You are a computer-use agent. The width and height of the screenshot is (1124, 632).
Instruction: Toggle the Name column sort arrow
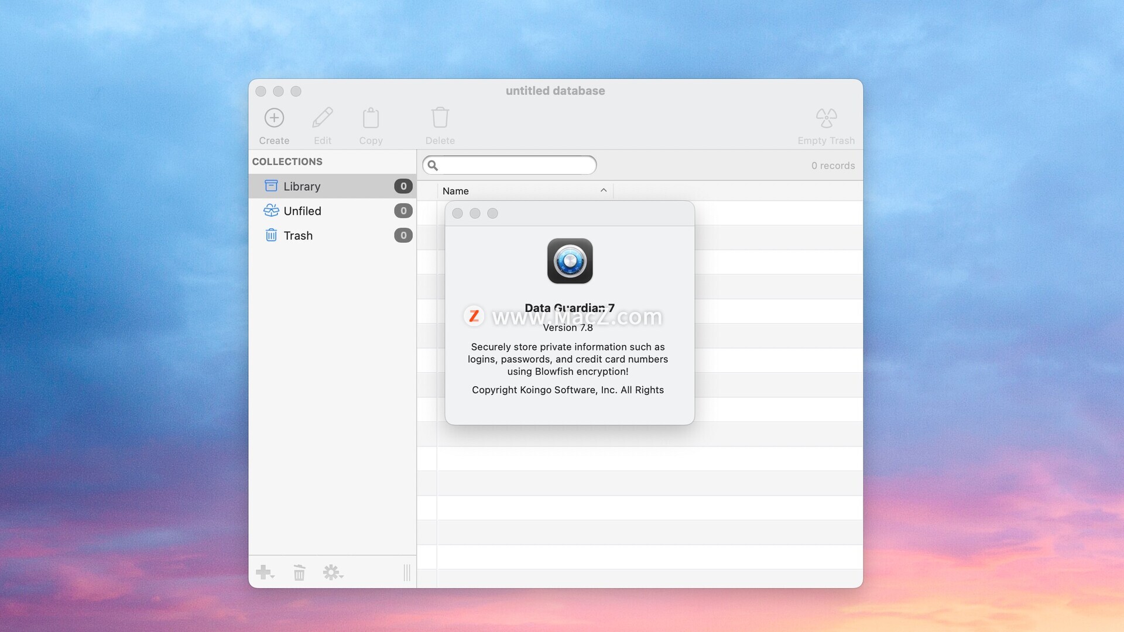pos(604,191)
